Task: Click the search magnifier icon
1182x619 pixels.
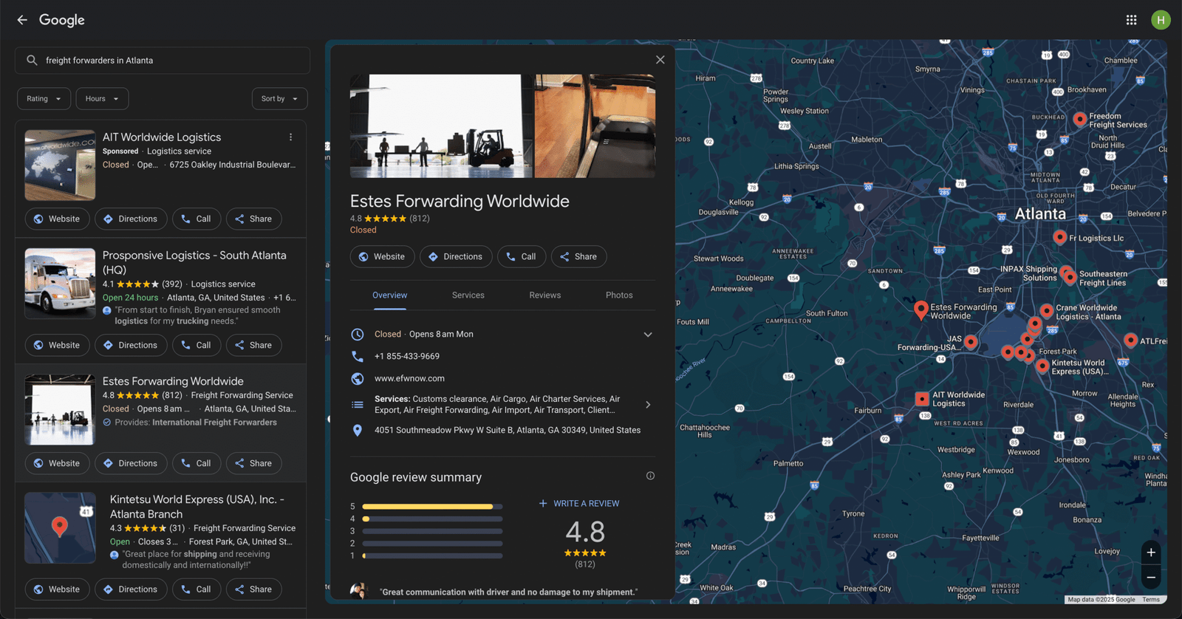Action: pos(32,61)
